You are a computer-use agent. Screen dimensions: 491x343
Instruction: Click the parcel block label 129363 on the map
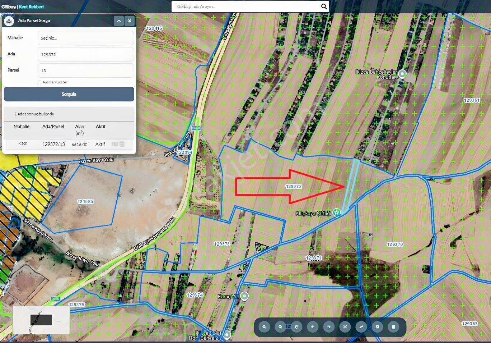click(470, 324)
